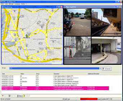Viewport: 123px width, 101px height.
Task: Click the second greyed icon in bottom toolbar
Action: [10, 96]
